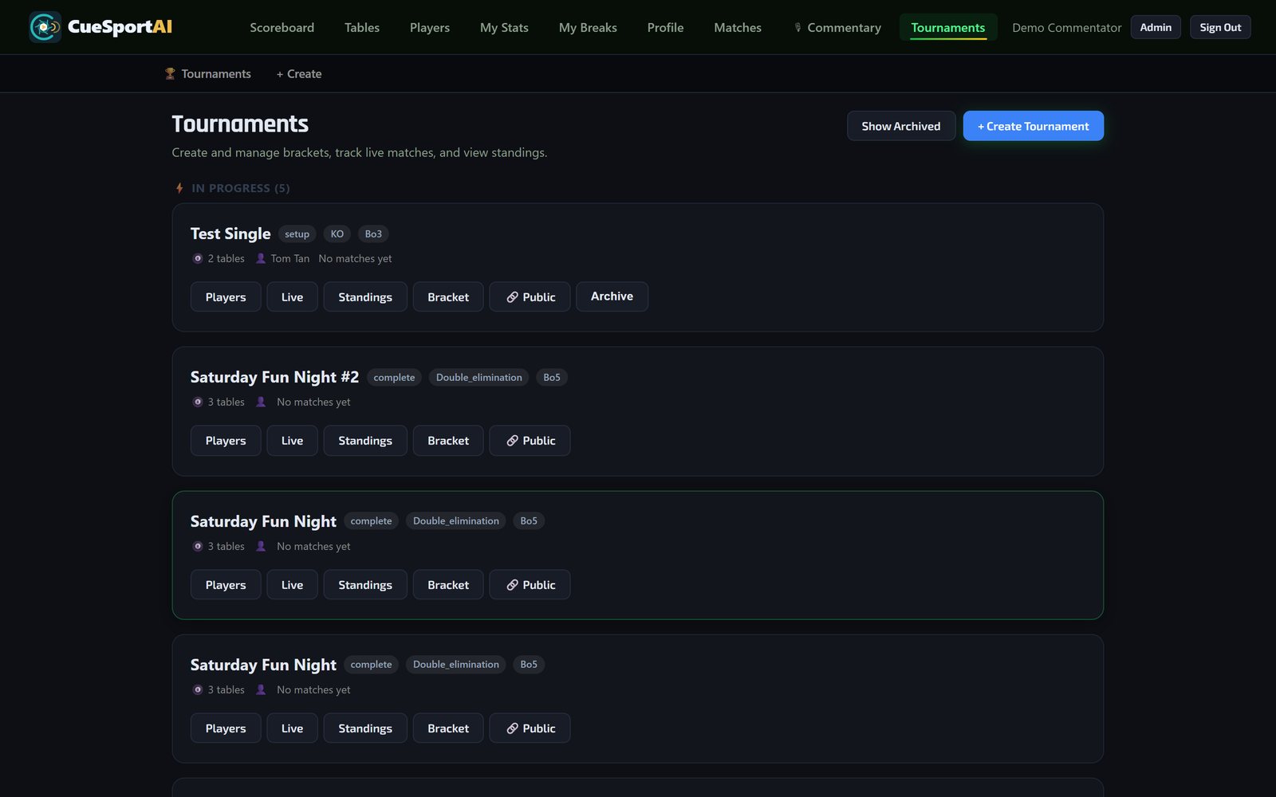The height and width of the screenshot is (797, 1276).
Task: Open Live view for Saturday Fun Night #2
Action: (x=292, y=440)
